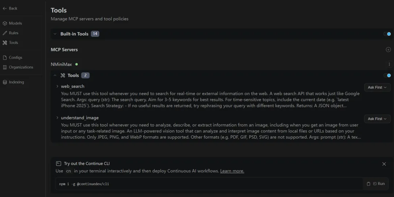This screenshot has width=394, height=197.
Task: Run the npm install command
Action: tap(379, 184)
